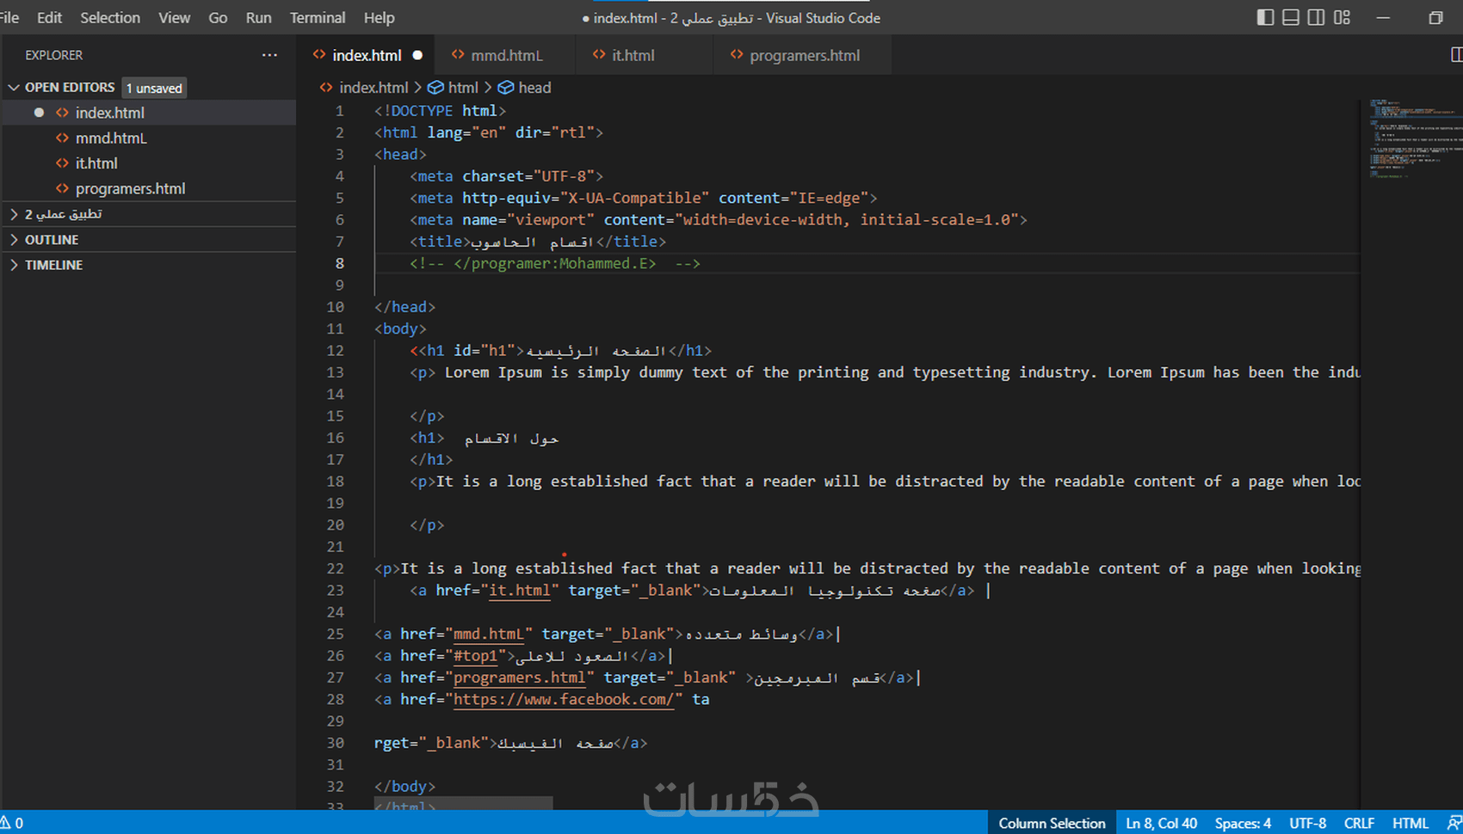
Task: Open the Customize Layout icon
Action: pyautogui.click(x=1342, y=17)
